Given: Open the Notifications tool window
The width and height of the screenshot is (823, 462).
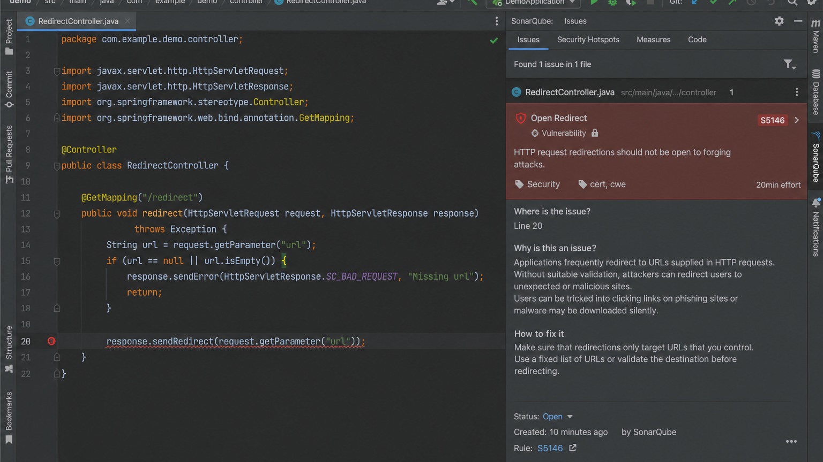Looking at the screenshot, I should pos(815,227).
